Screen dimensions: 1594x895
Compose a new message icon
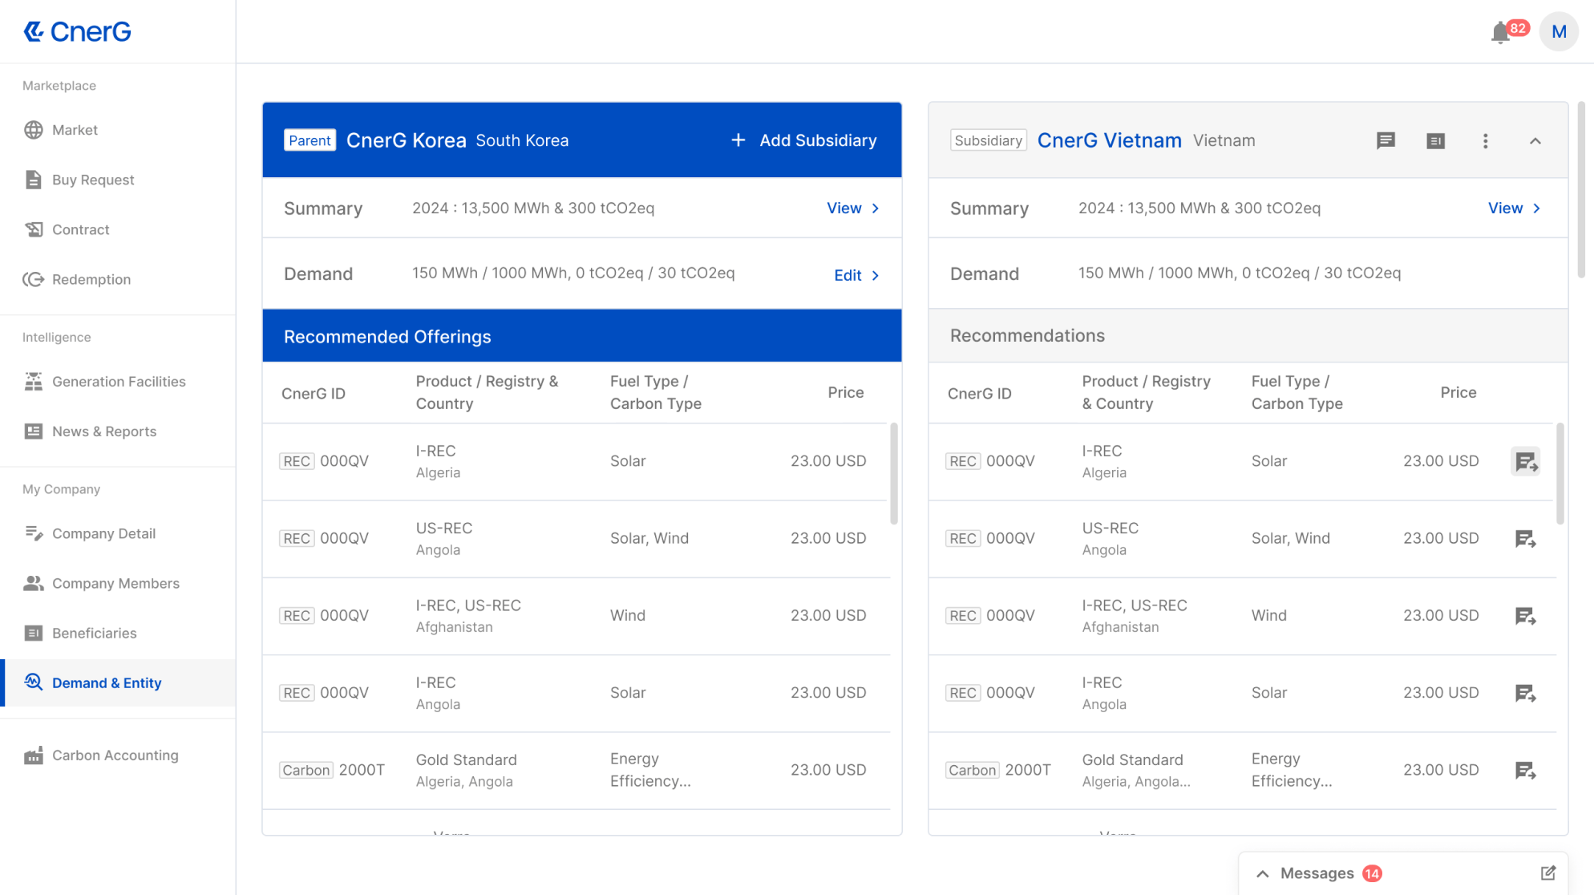1547,873
